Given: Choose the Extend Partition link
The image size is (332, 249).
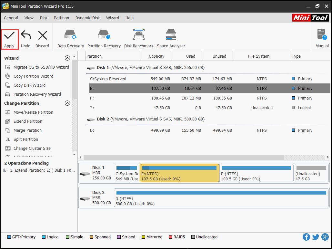Looking at the screenshot, I should click(x=28, y=121).
